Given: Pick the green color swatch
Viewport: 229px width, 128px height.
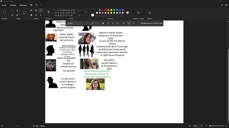Looking at the screenshot, I should (x=114, y=10).
